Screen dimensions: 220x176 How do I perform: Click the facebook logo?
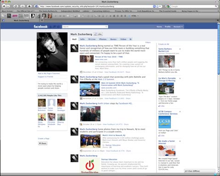(x=41, y=27)
